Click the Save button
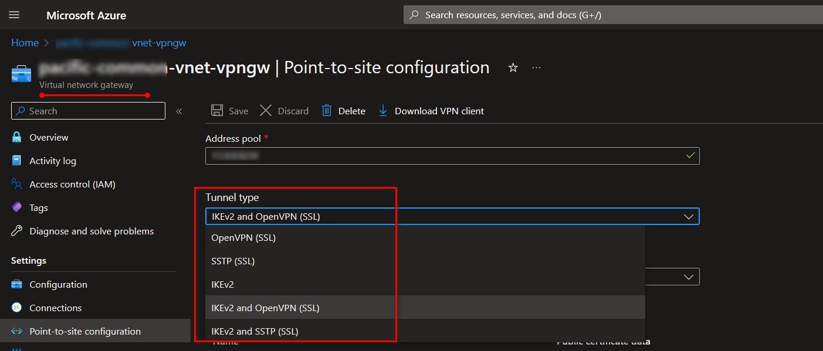The width and height of the screenshot is (823, 351). tap(229, 111)
